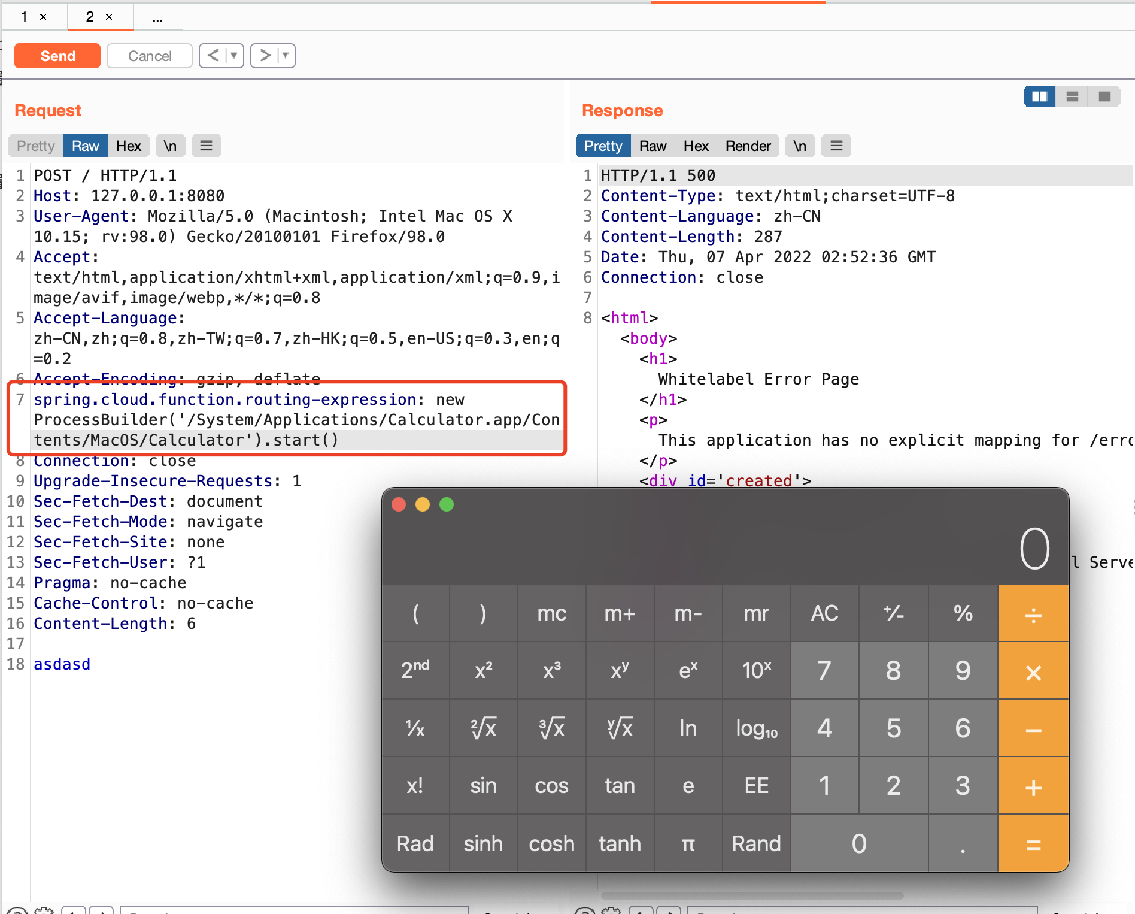This screenshot has height=914, width=1135.
Task: Click the request body text asdasd
Action: pyautogui.click(x=62, y=664)
